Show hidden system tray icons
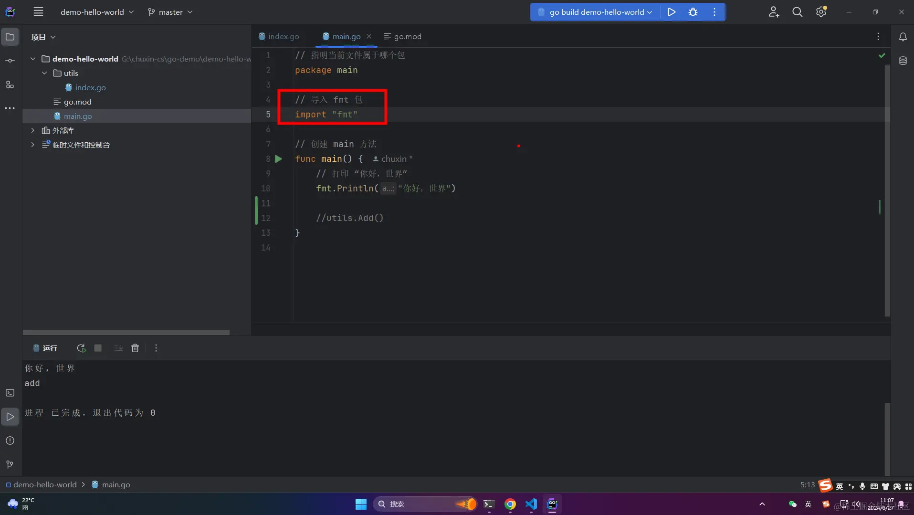Image resolution: width=914 pixels, height=515 pixels. 762,504
